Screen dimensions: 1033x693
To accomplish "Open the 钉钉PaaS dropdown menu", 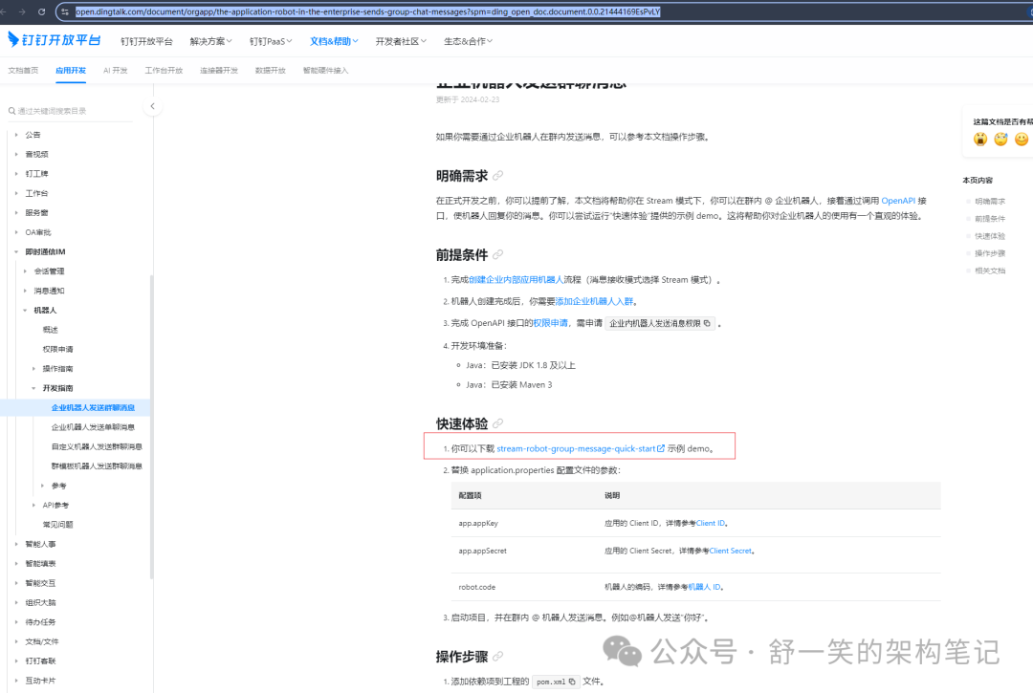I will 271,41.
